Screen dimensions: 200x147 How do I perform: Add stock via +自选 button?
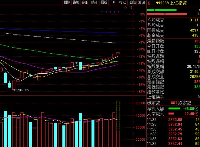[x=132, y=2]
